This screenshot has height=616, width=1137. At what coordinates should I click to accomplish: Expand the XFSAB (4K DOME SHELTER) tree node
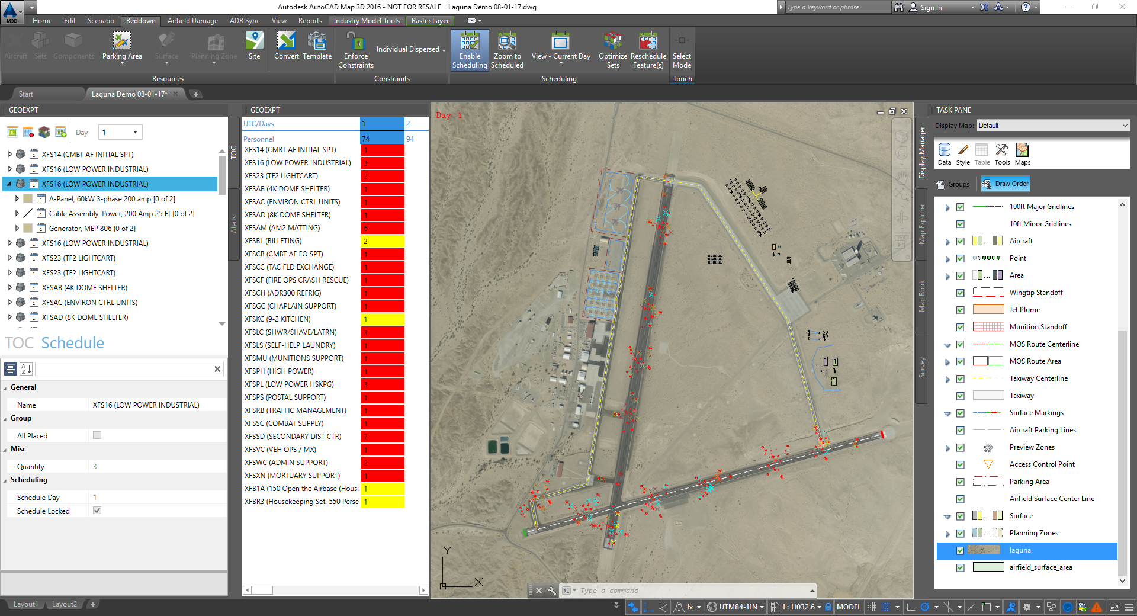pos(9,288)
